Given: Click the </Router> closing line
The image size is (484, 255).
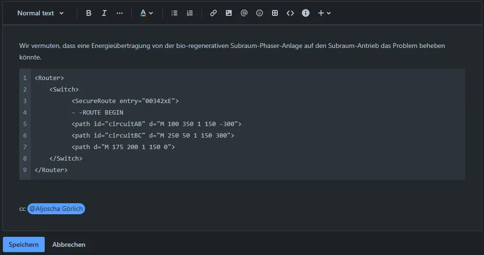Looking at the screenshot, I should click(x=51, y=170).
